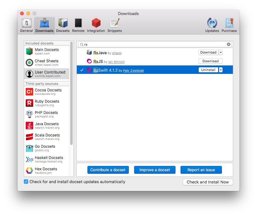The width and height of the screenshot is (257, 216).
Task: Click hackage.haskell.org subtitle text
Action: point(49,162)
